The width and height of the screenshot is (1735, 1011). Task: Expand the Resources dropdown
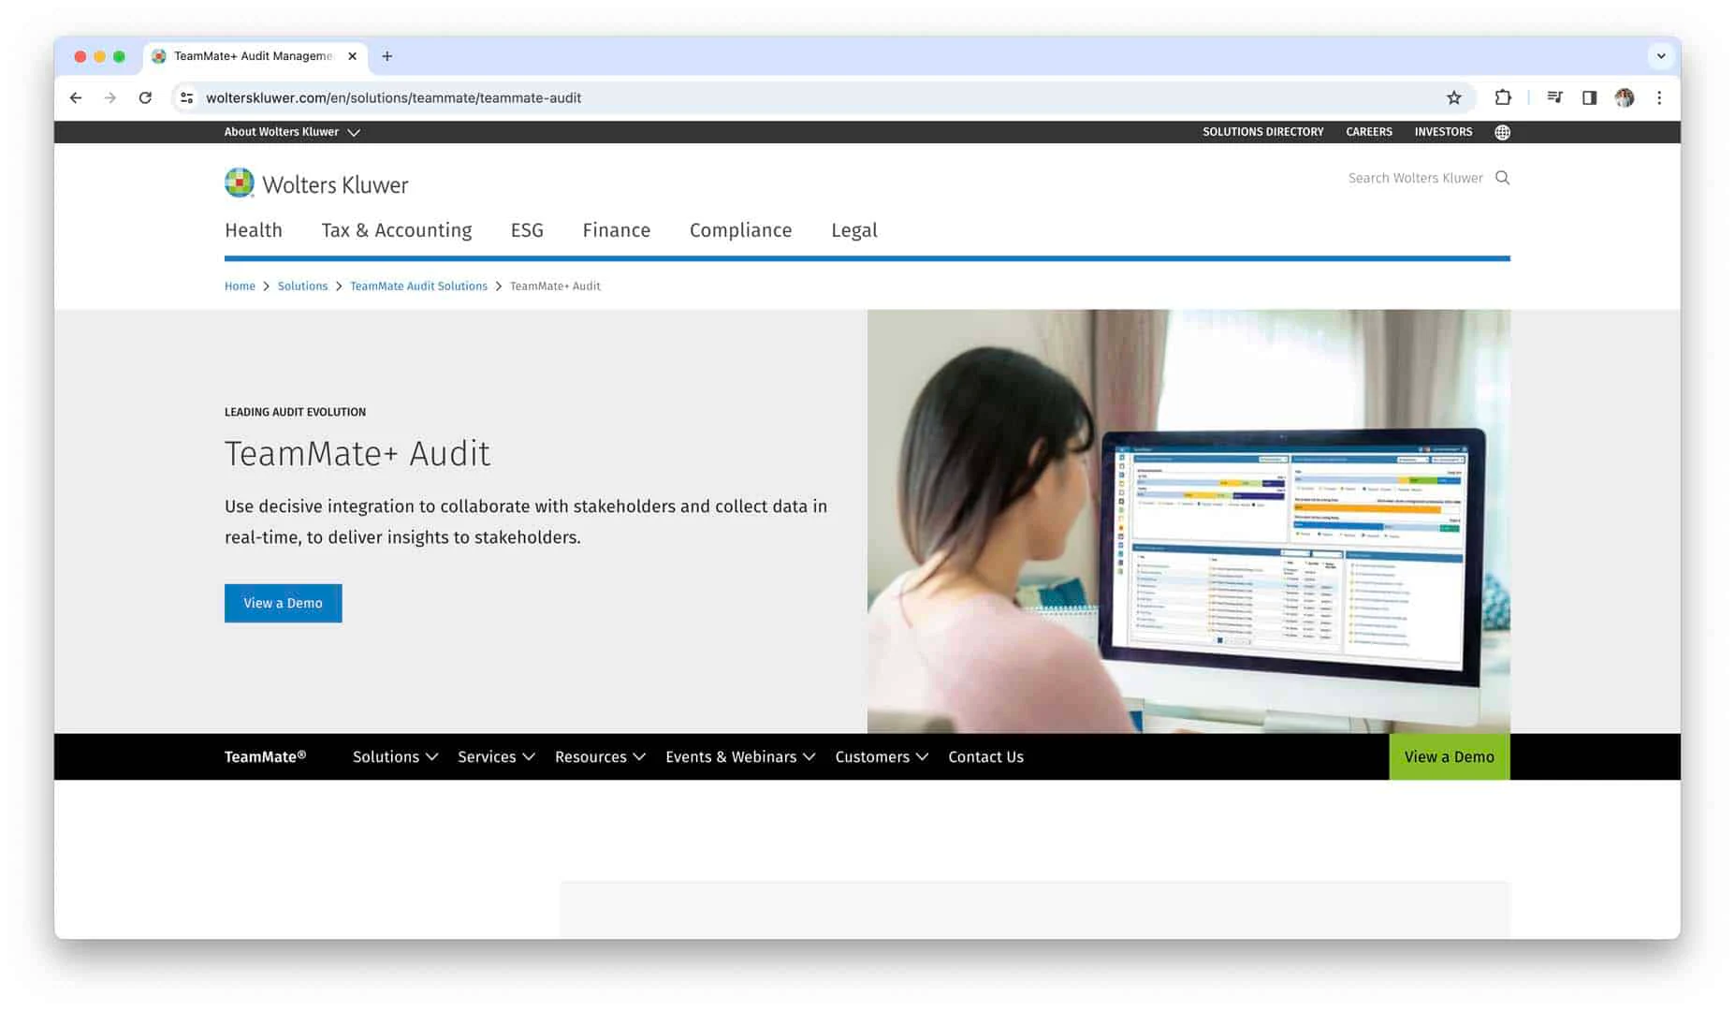point(600,756)
